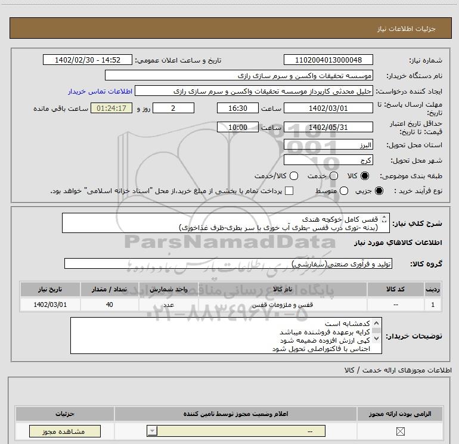Viewport: 459px width, 444px height.
Task: Click the جزئیات column header in license table
Action: (65, 414)
